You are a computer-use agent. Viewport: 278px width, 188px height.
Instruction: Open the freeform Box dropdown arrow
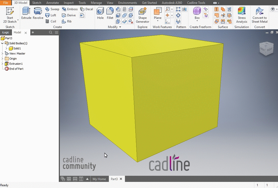coord(197,21)
